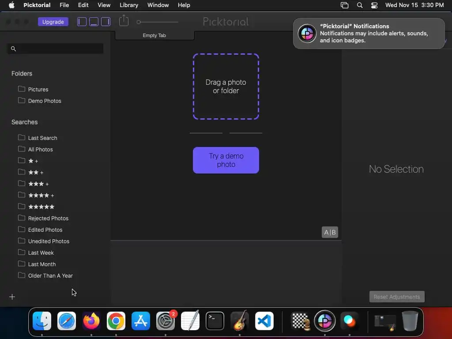Open the View menu
Screen dimensions: 452x339
pos(104,5)
